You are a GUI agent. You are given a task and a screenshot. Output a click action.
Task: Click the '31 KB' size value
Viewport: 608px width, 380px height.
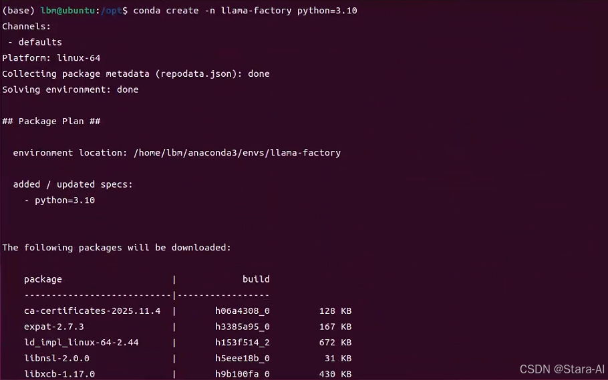click(x=338, y=358)
